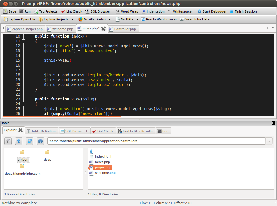Select the docs.triumph4php.com source directory
277x206 pixels.
click(23, 170)
